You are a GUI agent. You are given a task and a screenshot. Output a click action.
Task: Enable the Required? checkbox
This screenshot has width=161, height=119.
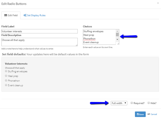tap(132, 103)
